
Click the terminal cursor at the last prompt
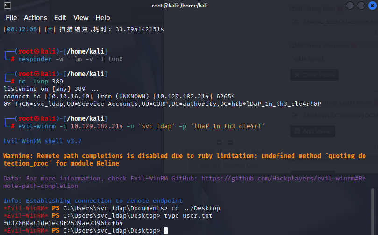(x=166, y=230)
